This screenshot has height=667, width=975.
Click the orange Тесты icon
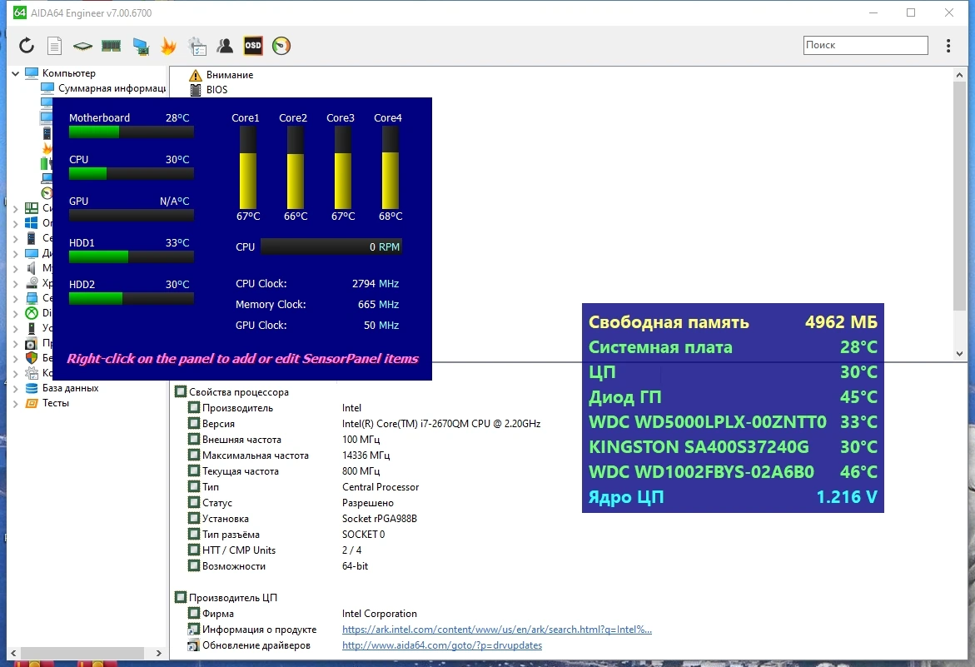(x=32, y=403)
